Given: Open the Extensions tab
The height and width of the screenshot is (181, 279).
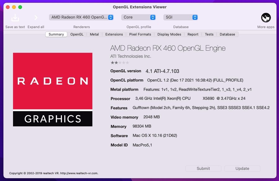Looking at the screenshot, I should (x=114, y=34).
